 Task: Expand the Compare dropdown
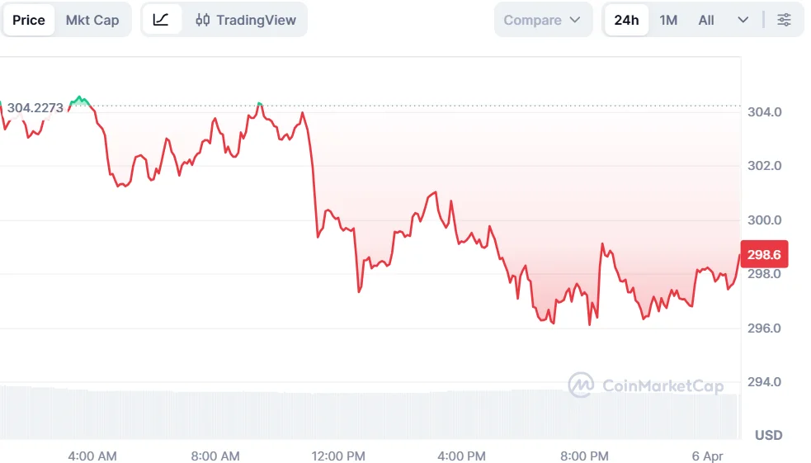point(543,20)
